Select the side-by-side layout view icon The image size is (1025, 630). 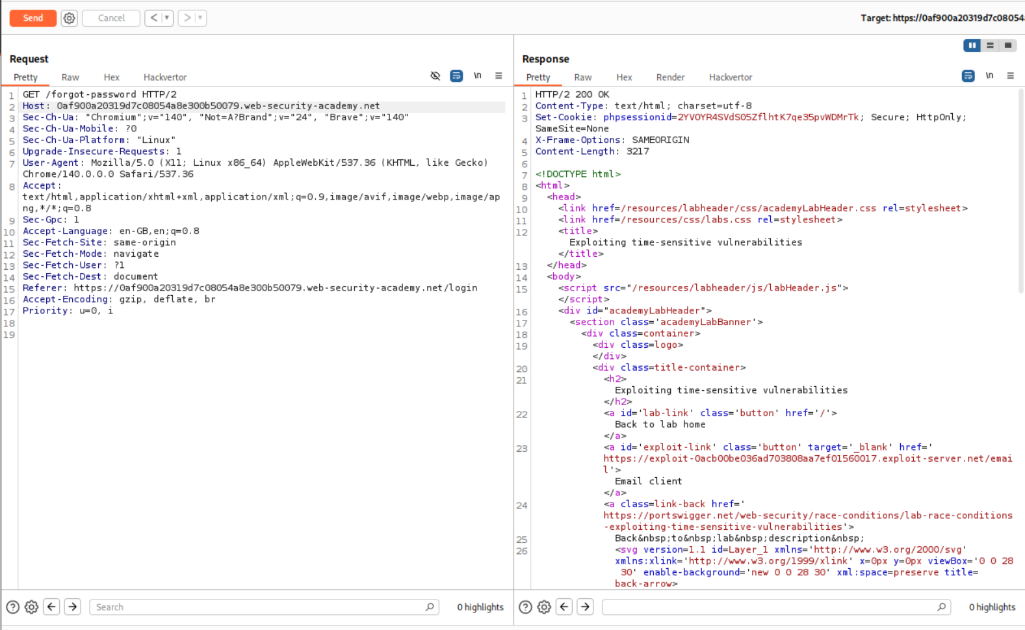coord(972,46)
